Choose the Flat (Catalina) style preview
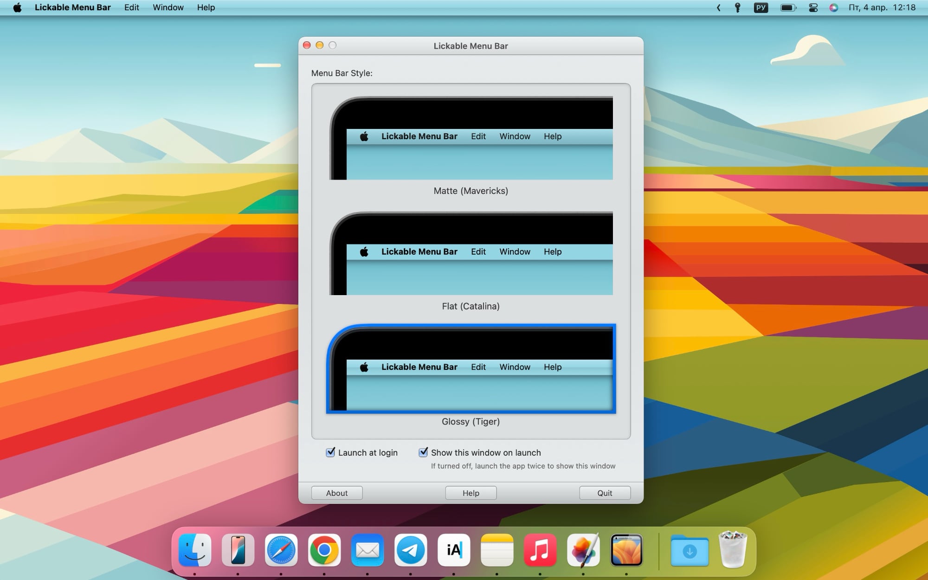The width and height of the screenshot is (928, 580). (471, 253)
